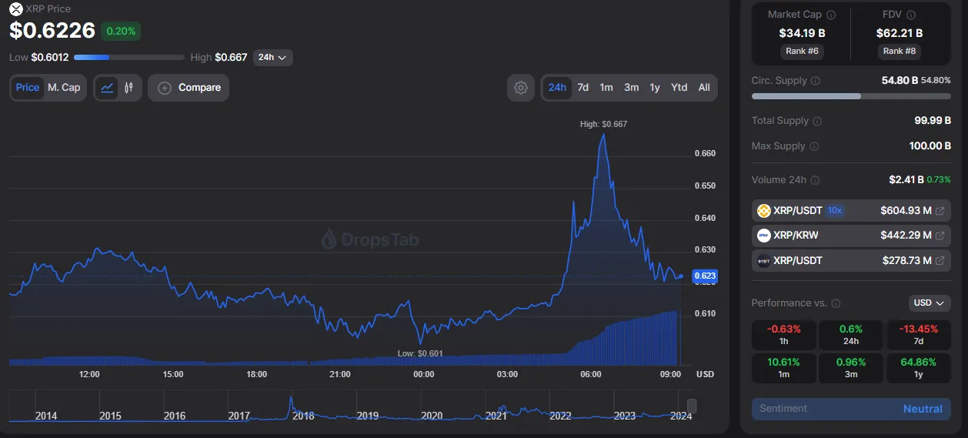Image resolution: width=968 pixels, height=438 pixels.
Task: Open the XRP/KRW market row
Action: point(851,236)
